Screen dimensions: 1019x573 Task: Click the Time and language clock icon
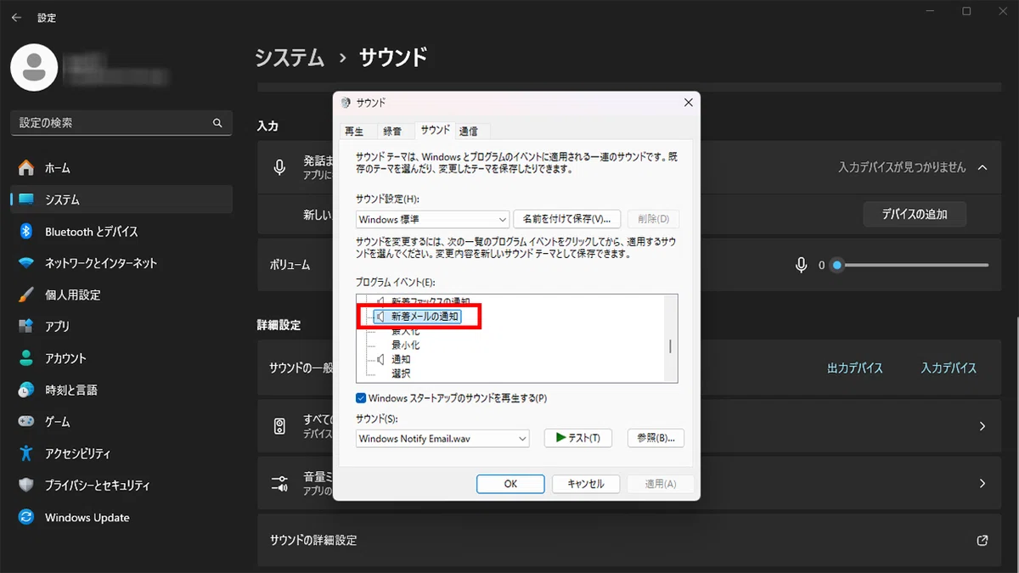tap(26, 390)
